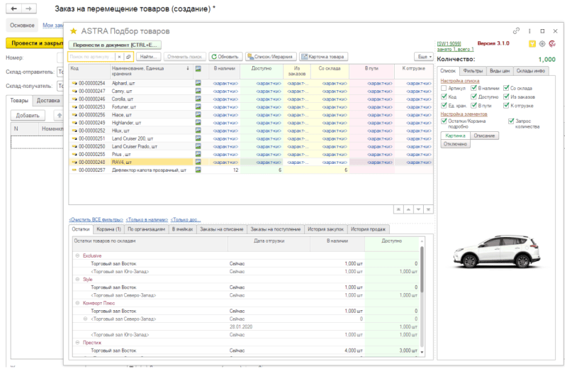Image resolution: width=567 pixels, height=369 pixels.
Task: Open the Фильтры tab in right panel
Action: tap(472, 71)
